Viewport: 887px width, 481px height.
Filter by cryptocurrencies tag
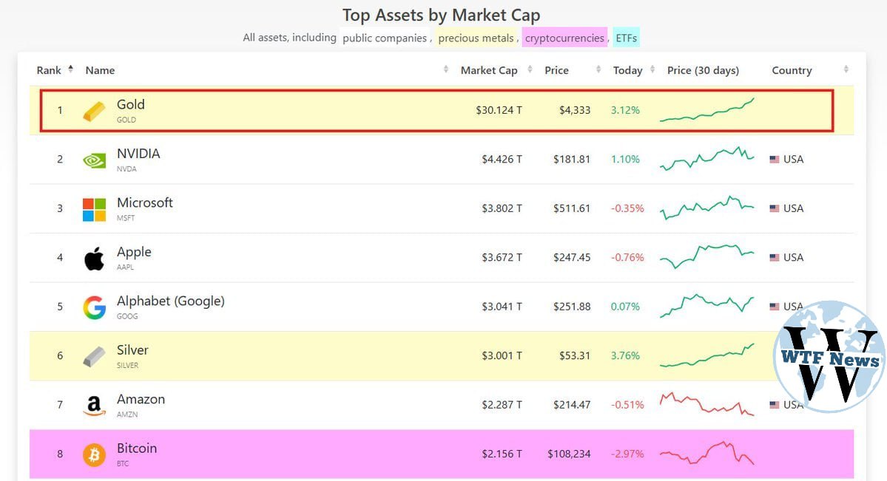pos(564,38)
